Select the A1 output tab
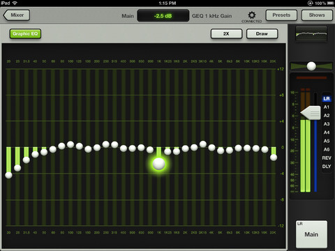This screenshot has width=335, height=251. [x=327, y=107]
